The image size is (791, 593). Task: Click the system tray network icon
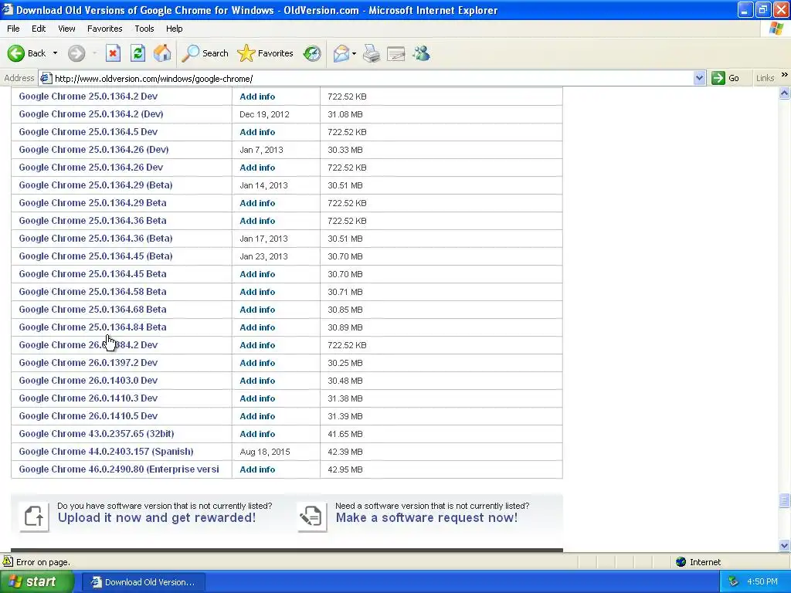point(733,582)
